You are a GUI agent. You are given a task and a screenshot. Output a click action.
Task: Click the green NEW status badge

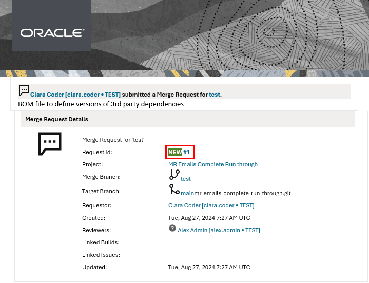[175, 152]
